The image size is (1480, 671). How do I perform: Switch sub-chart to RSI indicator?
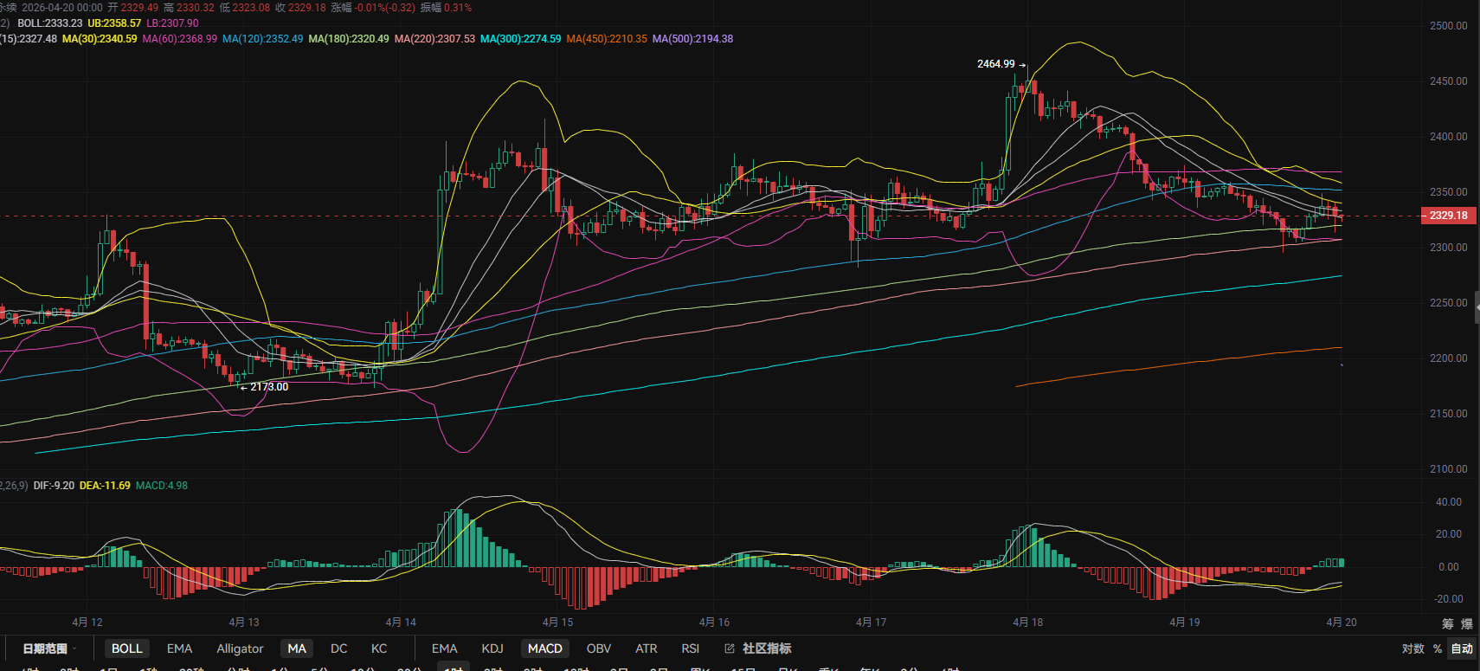(x=690, y=648)
